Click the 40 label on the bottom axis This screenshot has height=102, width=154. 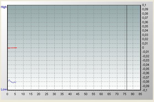click(70, 94)
